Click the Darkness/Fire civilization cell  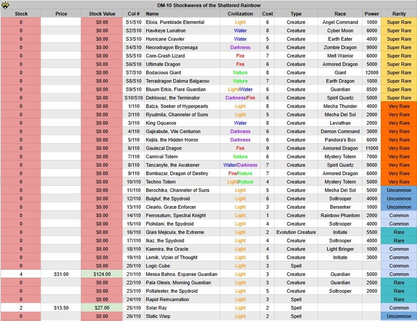(240, 98)
